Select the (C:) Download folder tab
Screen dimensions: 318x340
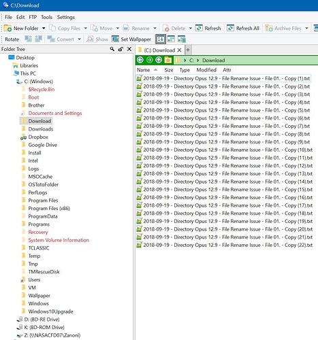point(159,50)
